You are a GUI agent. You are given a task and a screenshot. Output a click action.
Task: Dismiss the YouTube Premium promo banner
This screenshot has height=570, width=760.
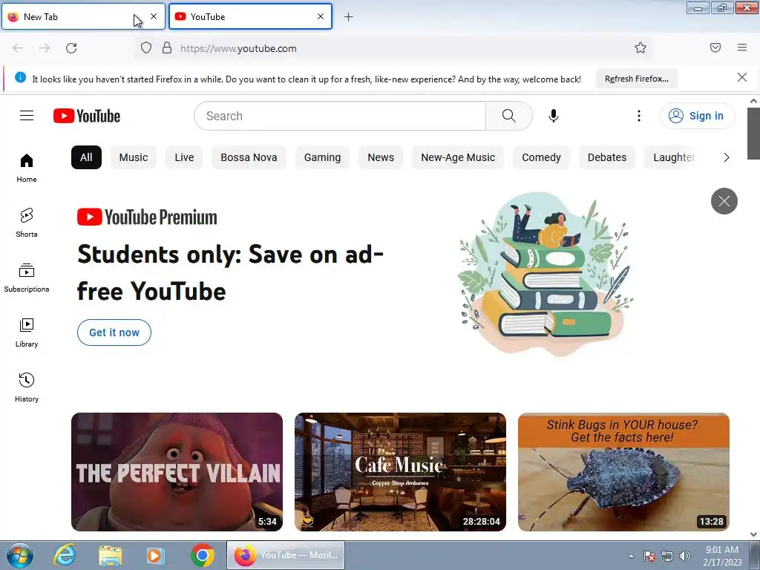[x=724, y=200]
